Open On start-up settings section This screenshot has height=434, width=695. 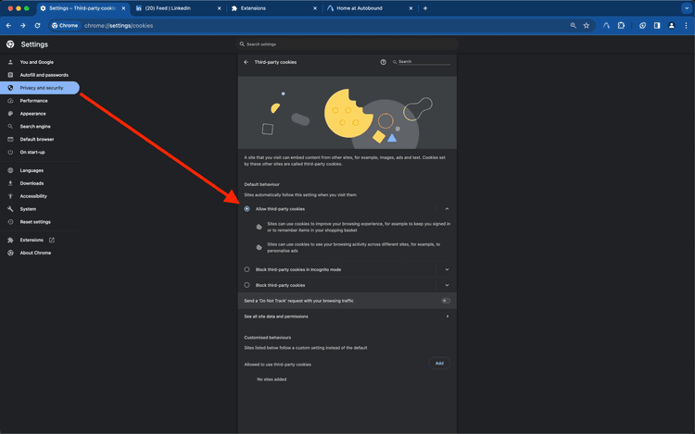pos(32,152)
